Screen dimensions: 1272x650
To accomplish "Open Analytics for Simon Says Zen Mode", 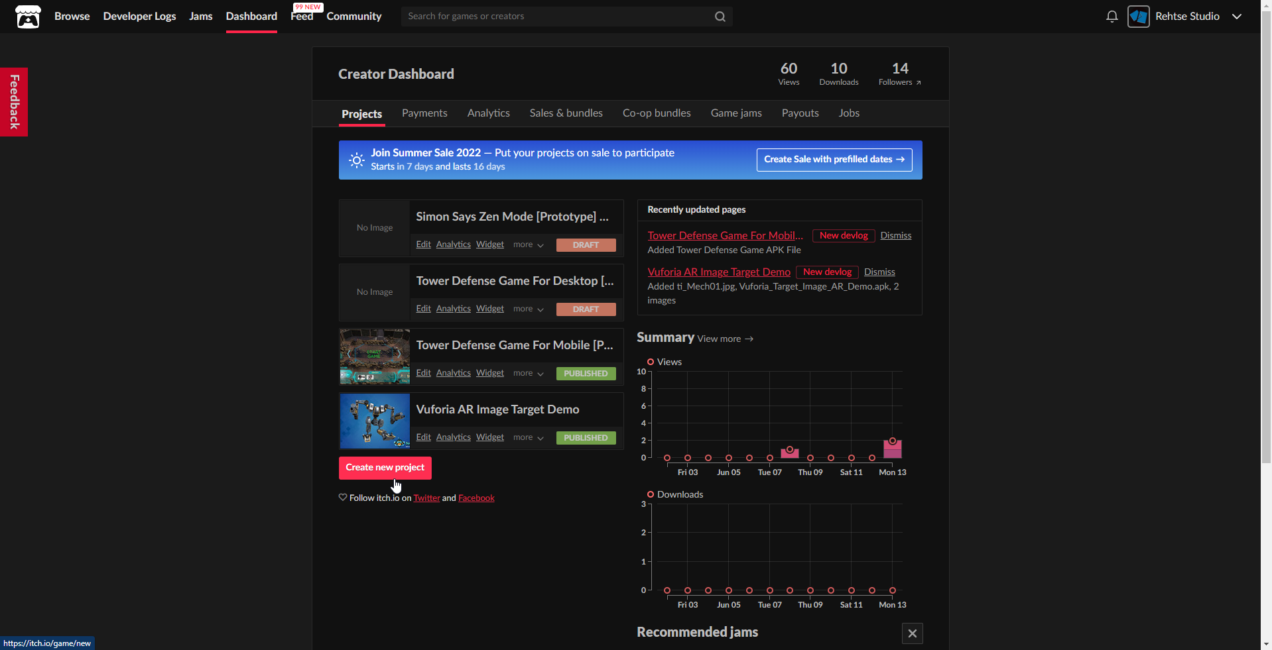I will [454, 244].
